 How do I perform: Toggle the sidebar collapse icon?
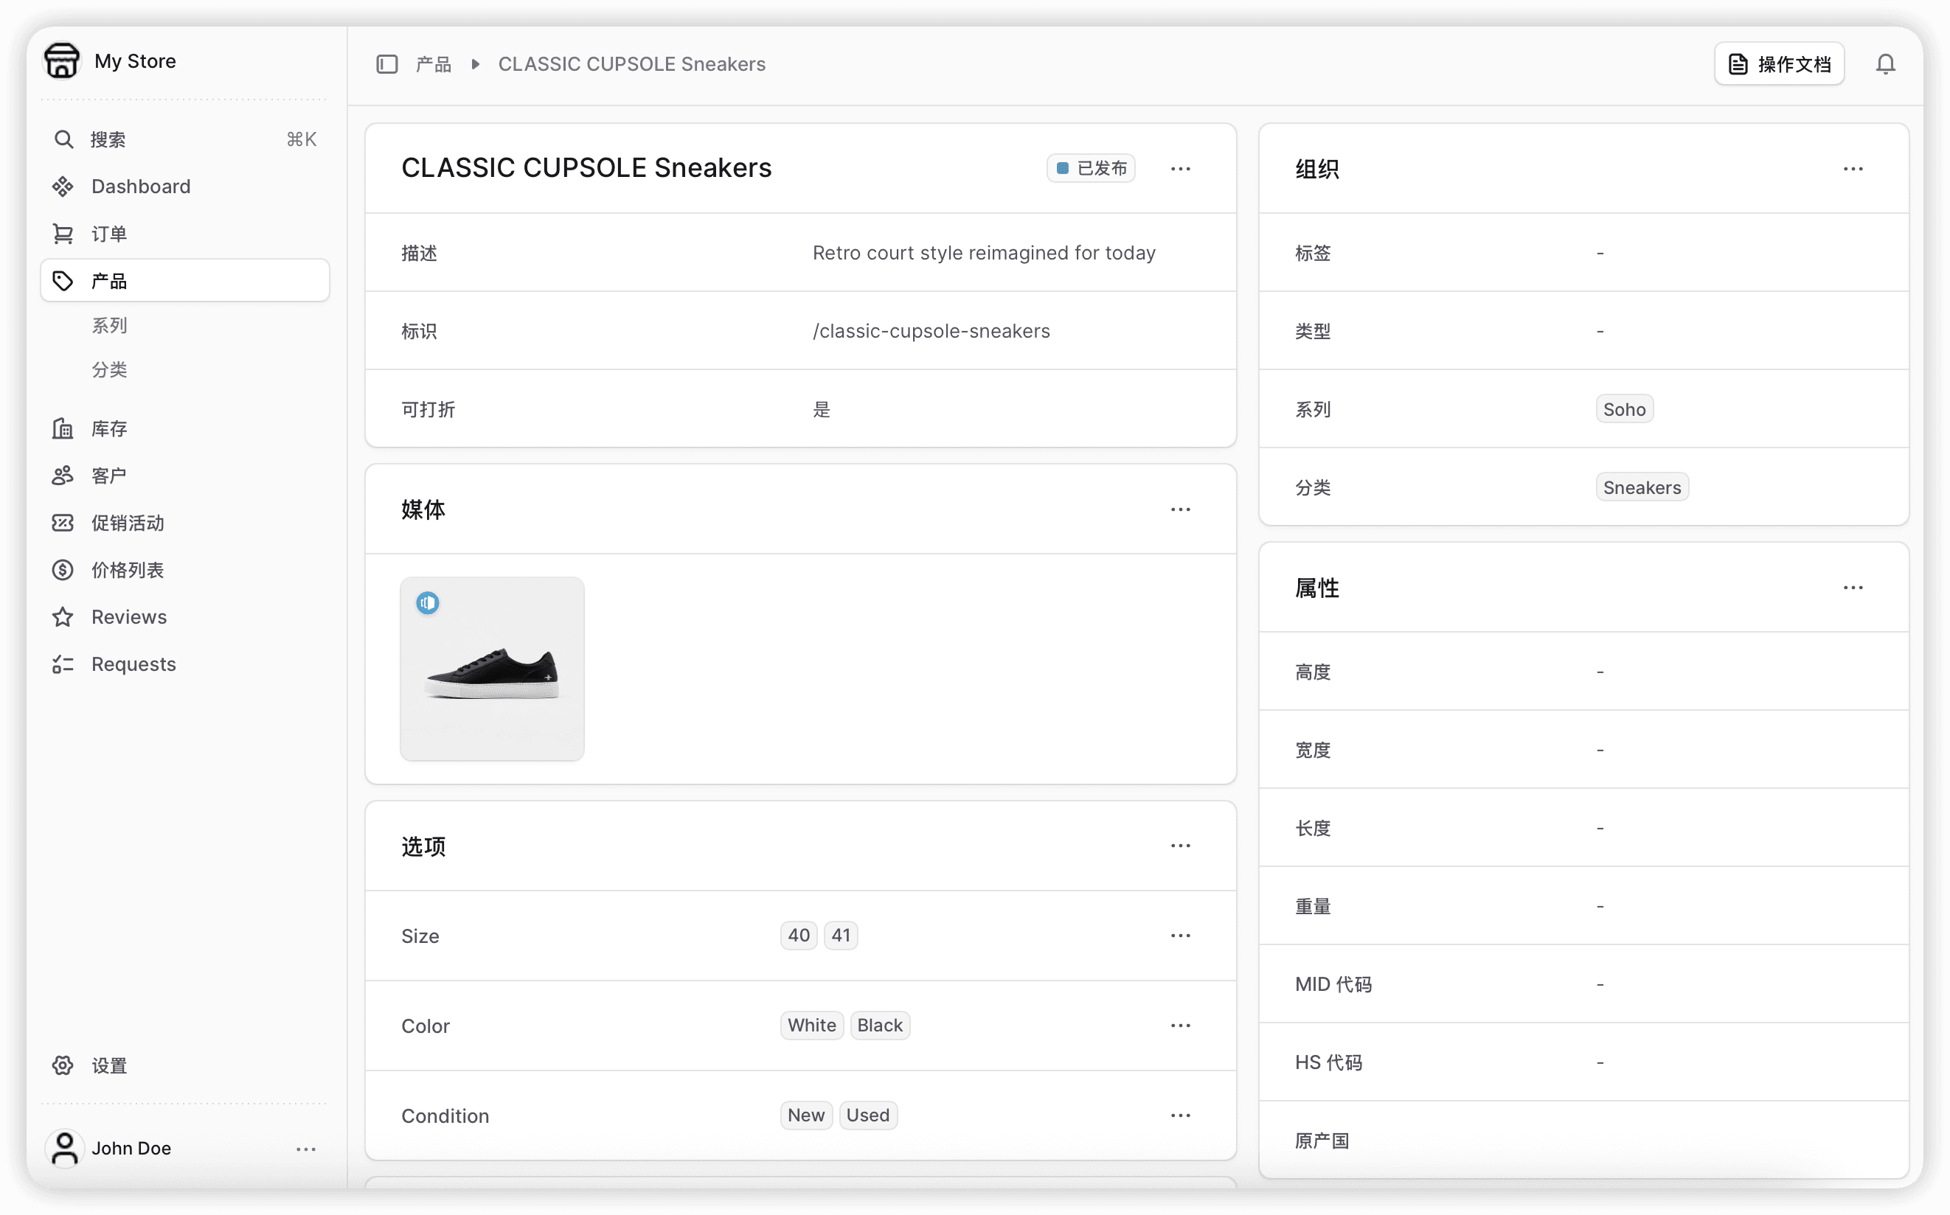point(386,64)
